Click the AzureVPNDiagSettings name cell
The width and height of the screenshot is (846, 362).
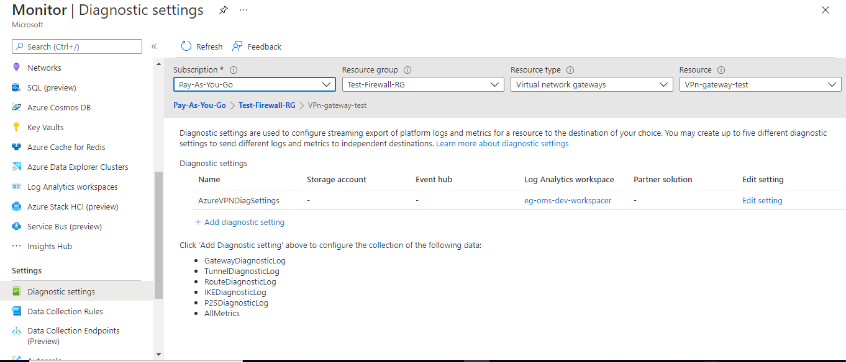[239, 200]
